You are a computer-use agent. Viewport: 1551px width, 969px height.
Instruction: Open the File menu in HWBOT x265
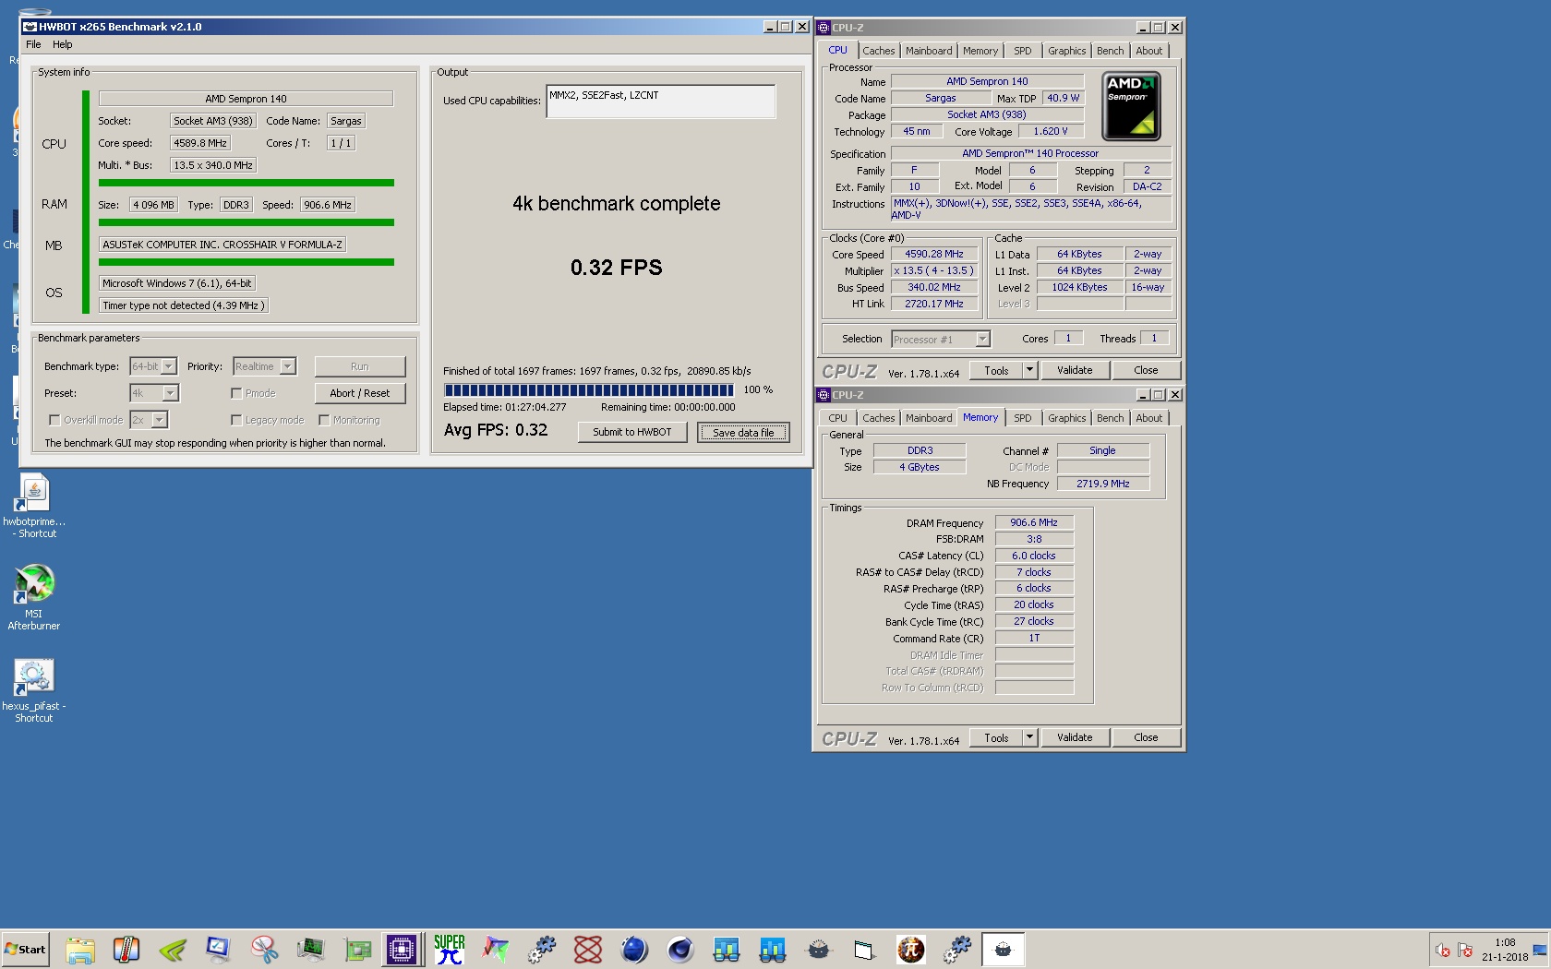tap(33, 44)
